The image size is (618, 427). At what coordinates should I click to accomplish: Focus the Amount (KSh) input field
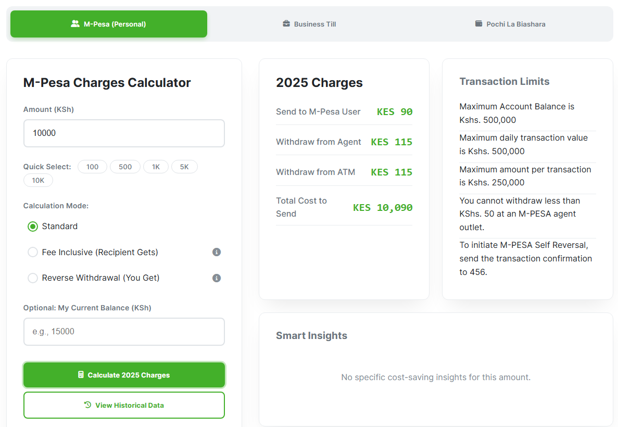(124, 133)
